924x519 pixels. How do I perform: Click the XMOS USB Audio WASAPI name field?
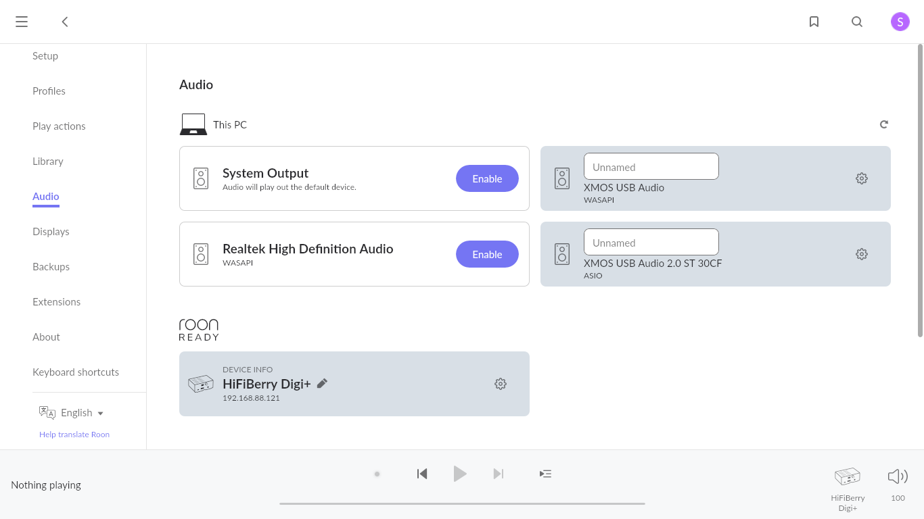(x=651, y=166)
